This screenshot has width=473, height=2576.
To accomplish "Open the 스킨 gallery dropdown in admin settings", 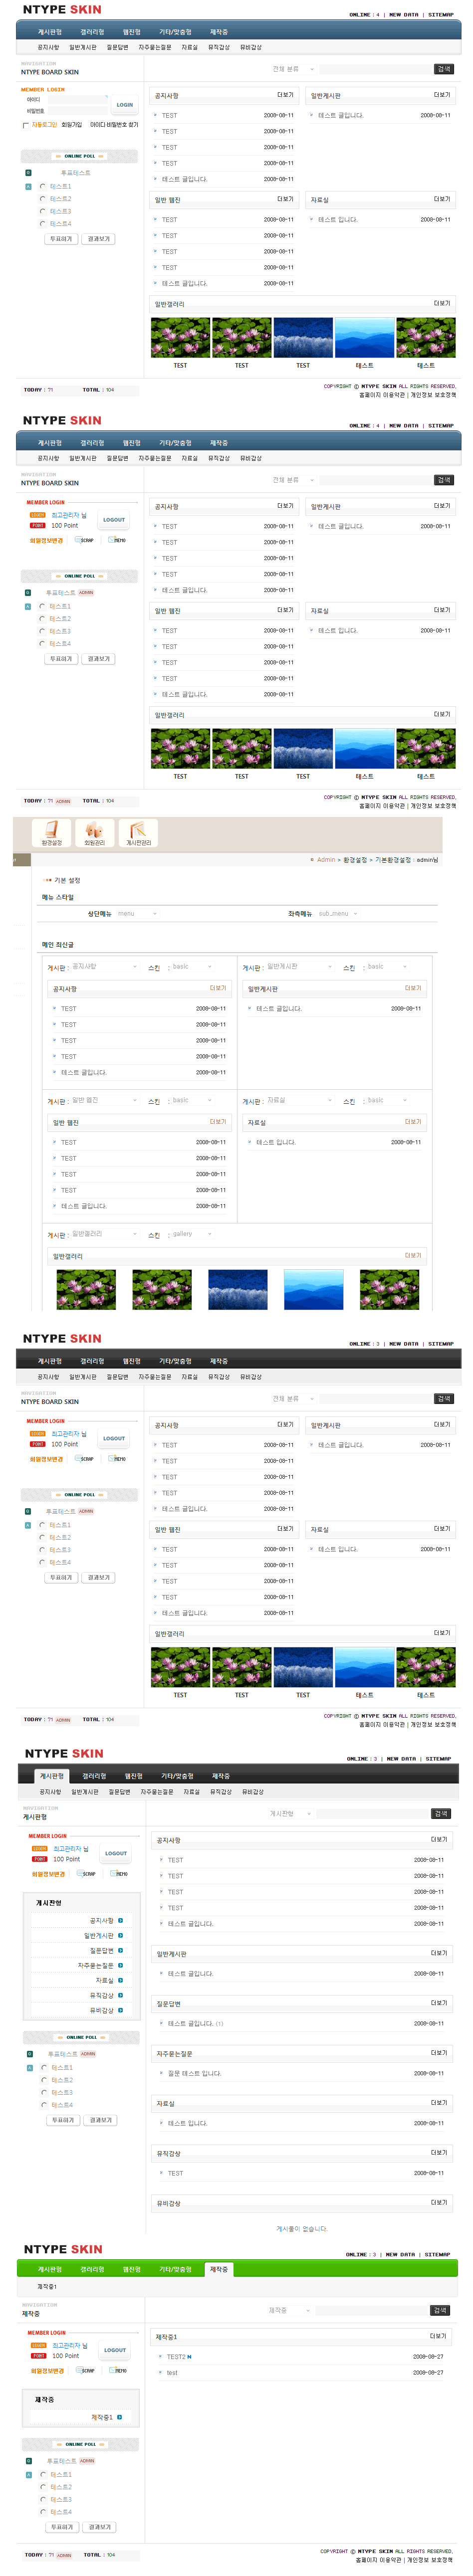I will pos(192,1234).
